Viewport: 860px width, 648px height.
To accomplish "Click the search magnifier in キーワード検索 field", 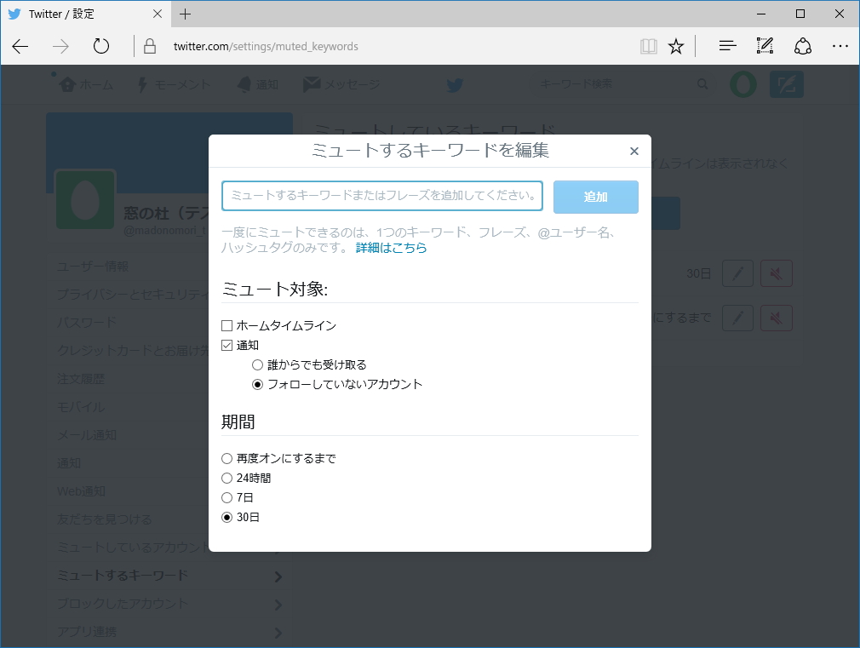I will (702, 83).
